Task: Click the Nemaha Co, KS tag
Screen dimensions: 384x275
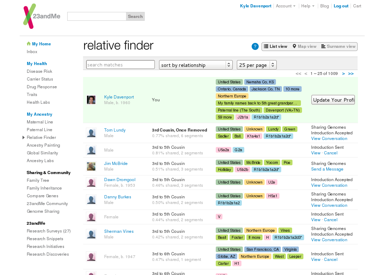Action: 260,82
